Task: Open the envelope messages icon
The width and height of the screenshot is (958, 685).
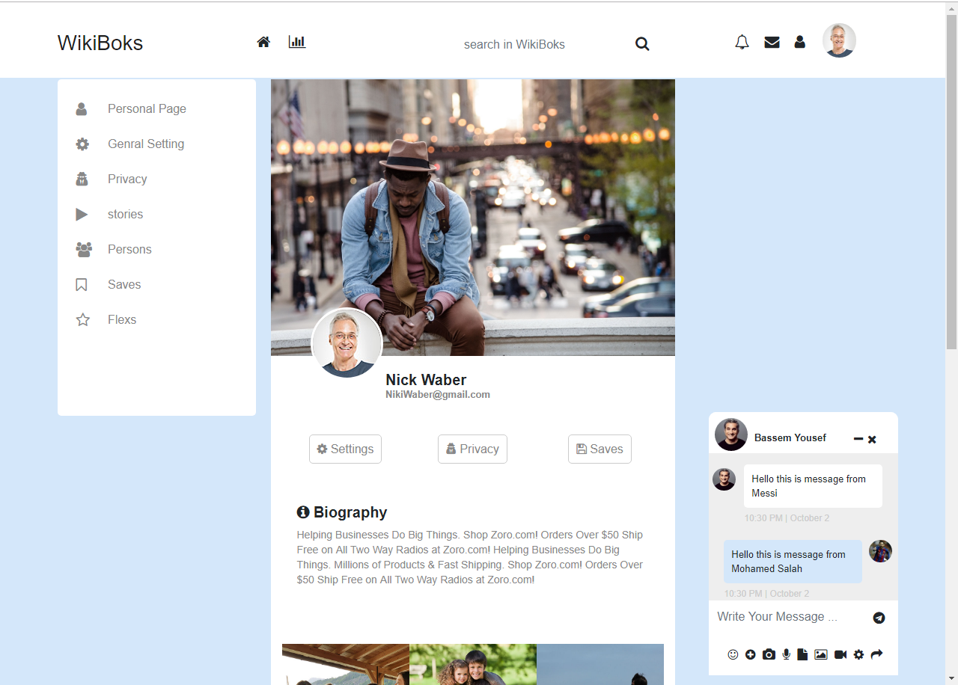Action: point(772,43)
